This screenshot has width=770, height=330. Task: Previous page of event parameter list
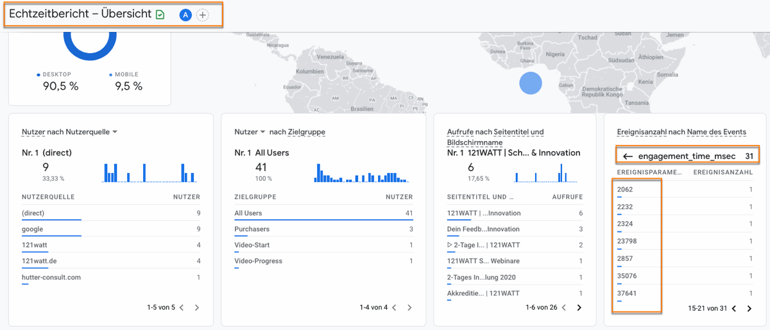734,308
